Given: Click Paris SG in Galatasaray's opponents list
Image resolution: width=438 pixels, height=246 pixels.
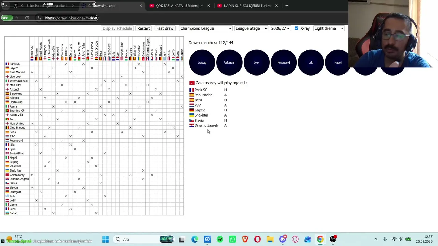Looking at the screenshot, I should click(x=201, y=90).
